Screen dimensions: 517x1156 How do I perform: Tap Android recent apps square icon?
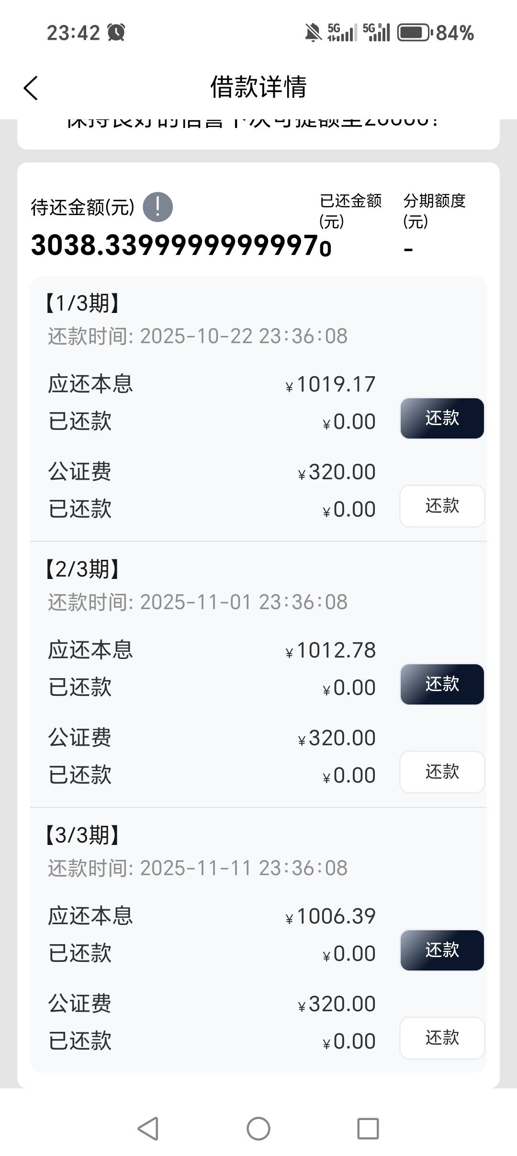pyautogui.click(x=368, y=1128)
